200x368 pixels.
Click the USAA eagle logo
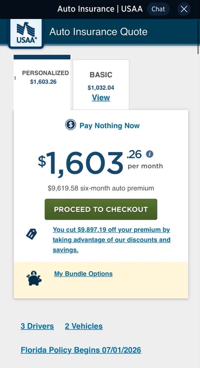26,34
